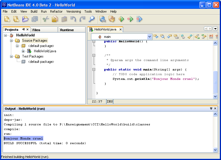Screen dimensions: 221x160
Task: Click editor toolbar yellow label with blue arrow beneath
Action: click(169, 37)
